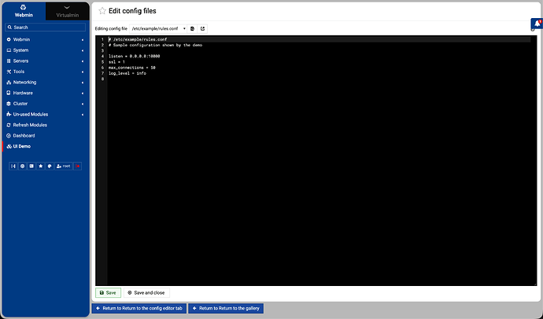The height and width of the screenshot is (319, 543).
Task: Open the command shell terminal icon
Action: [31, 167]
